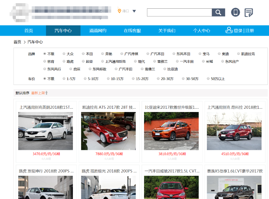Open the 在线客服 nav tab
Image resolution: width=269 pixels, height=199 pixels.
[132, 31]
